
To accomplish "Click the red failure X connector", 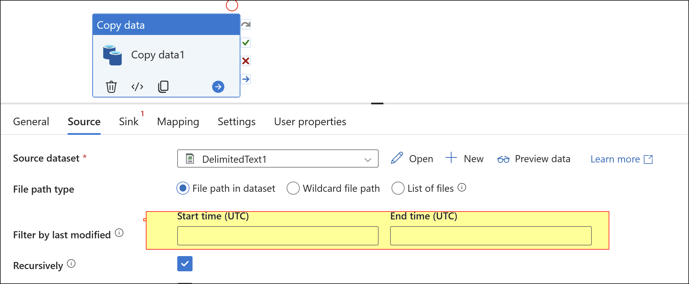I will (246, 61).
